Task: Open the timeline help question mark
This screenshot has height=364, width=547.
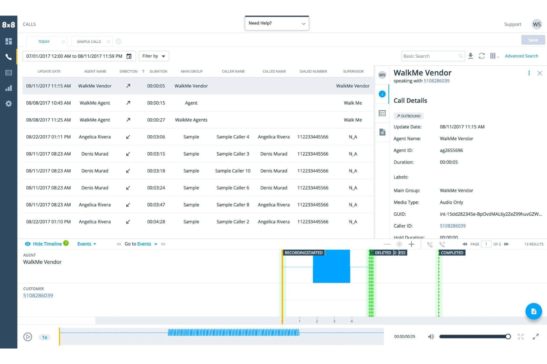Action: pyautogui.click(x=66, y=243)
